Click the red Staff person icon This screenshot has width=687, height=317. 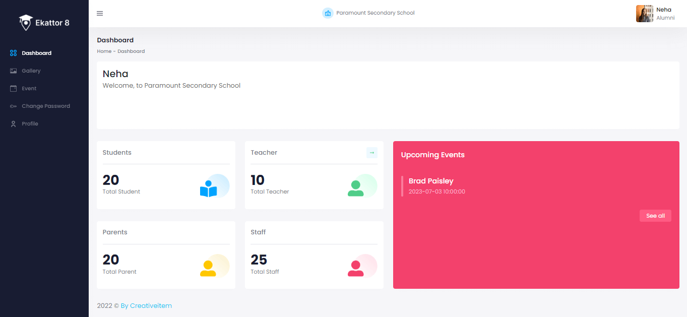[356, 268]
